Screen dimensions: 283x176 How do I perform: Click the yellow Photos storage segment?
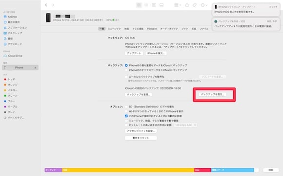tap(128, 170)
